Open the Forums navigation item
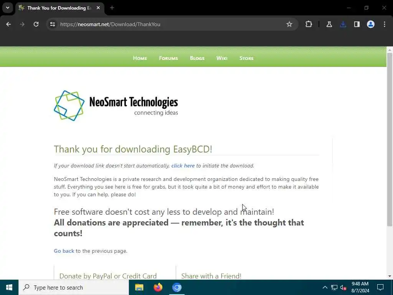 [x=168, y=58]
